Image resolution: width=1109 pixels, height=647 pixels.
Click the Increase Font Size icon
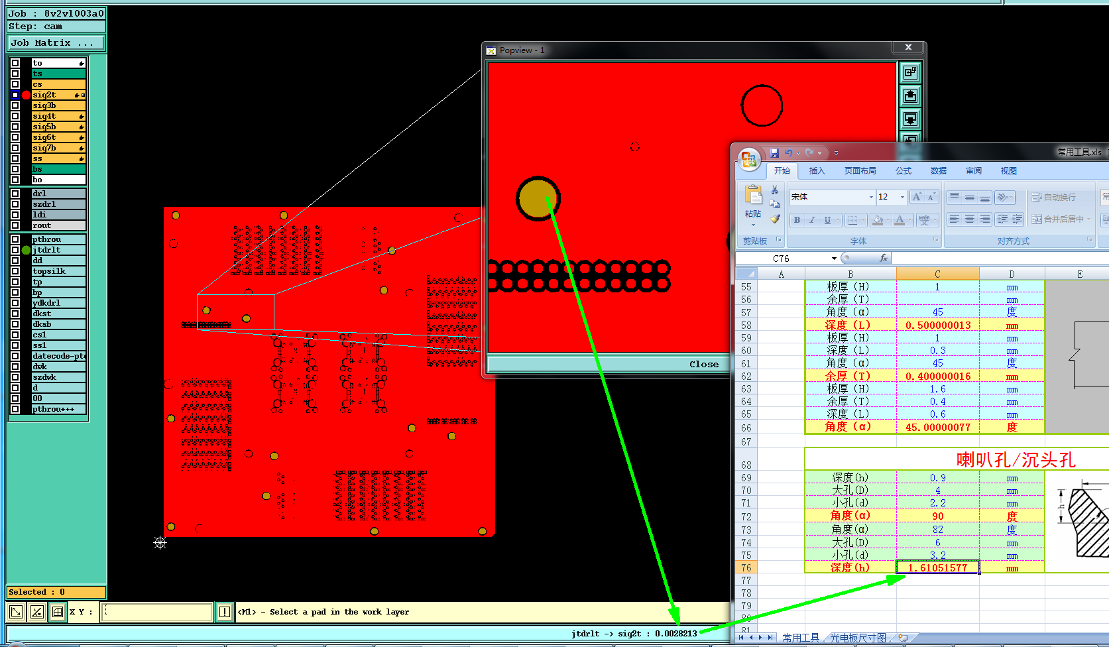(917, 197)
